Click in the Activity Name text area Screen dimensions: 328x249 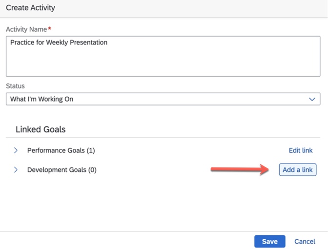tap(163, 61)
